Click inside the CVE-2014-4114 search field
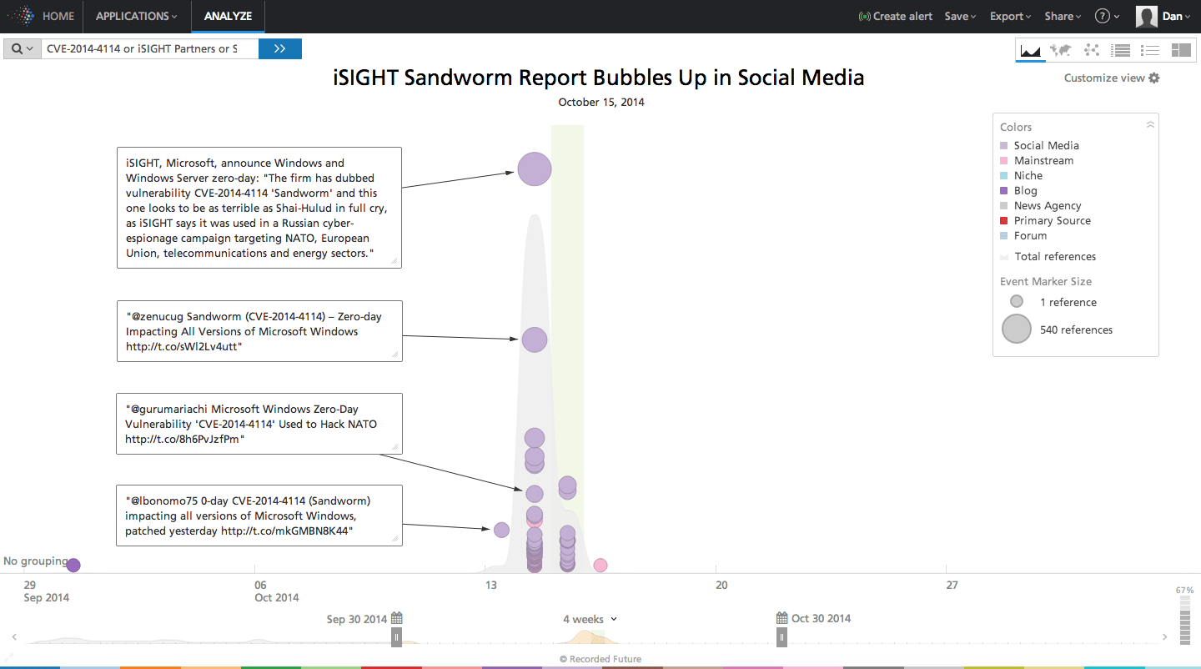The height and width of the screenshot is (669, 1201). click(149, 48)
